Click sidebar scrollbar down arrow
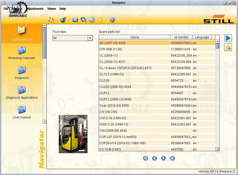Image resolution: width=238 pixels, height=175 pixels. (44, 122)
